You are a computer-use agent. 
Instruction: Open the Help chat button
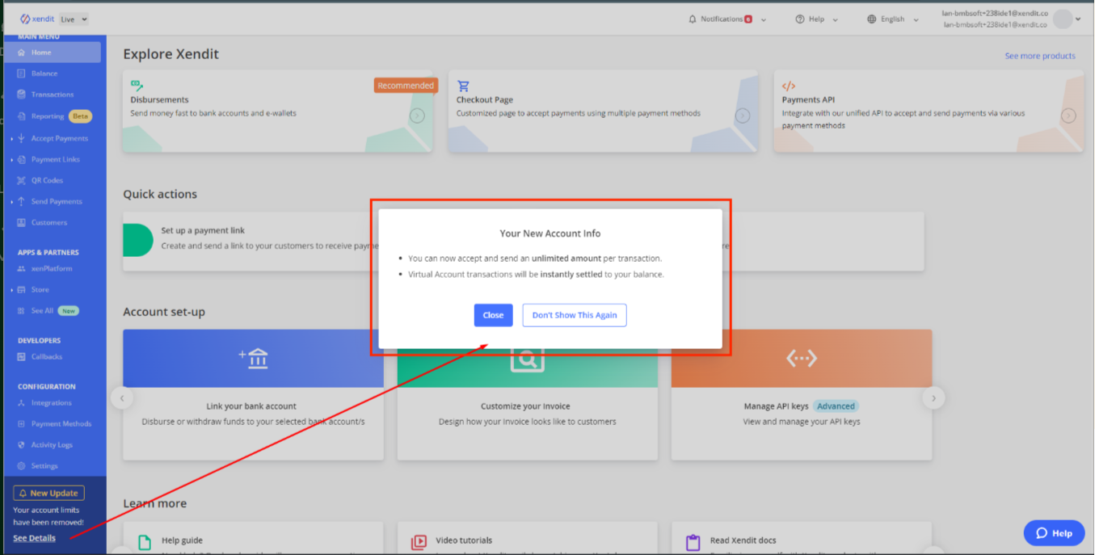[1054, 533]
